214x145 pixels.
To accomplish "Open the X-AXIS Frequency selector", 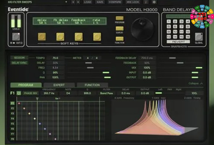I will [124, 98].
